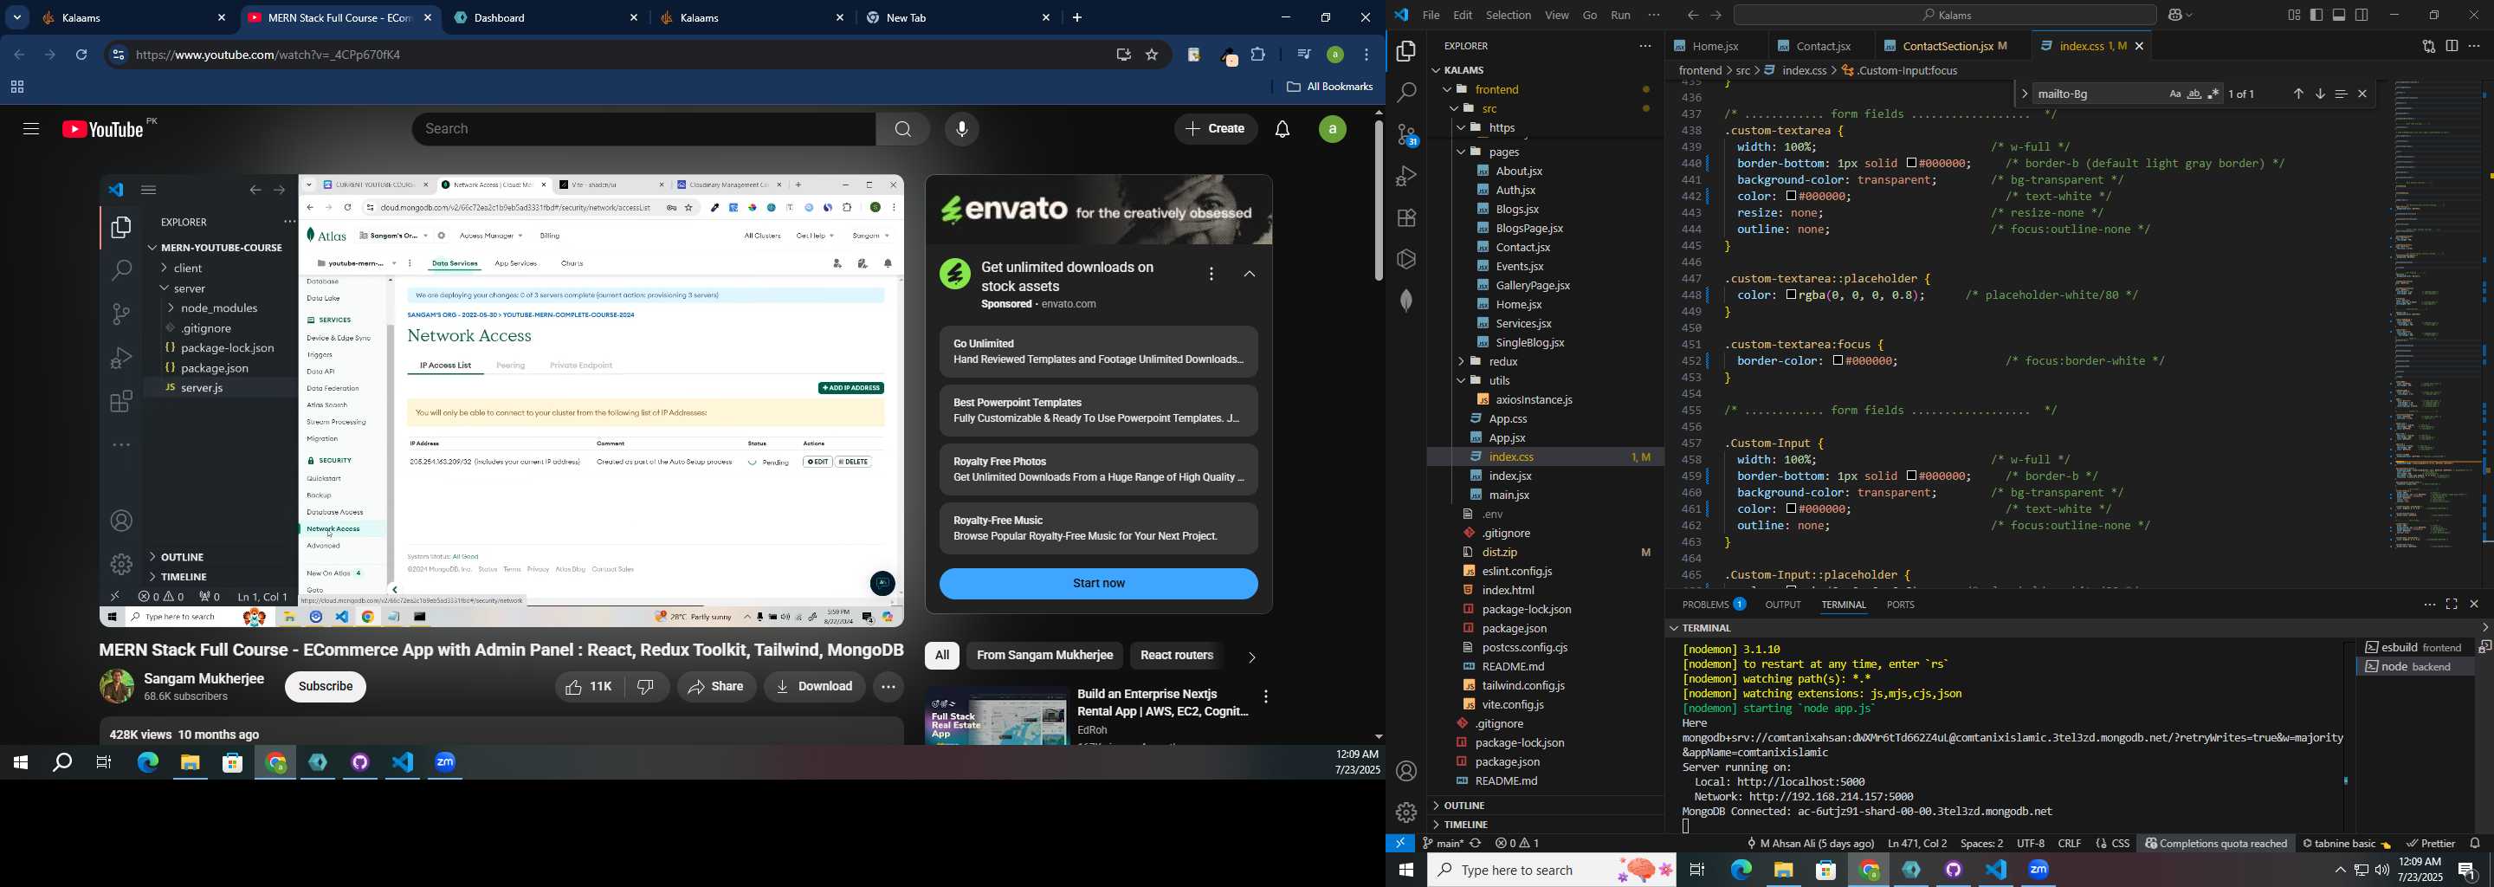This screenshot has height=887, width=2494.
Task: Open the File menu in VS Code
Action: pos(1431,16)
